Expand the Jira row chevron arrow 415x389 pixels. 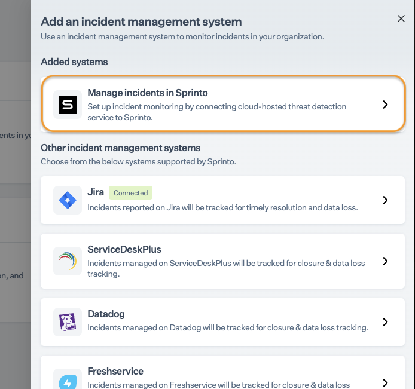point(385,200)
